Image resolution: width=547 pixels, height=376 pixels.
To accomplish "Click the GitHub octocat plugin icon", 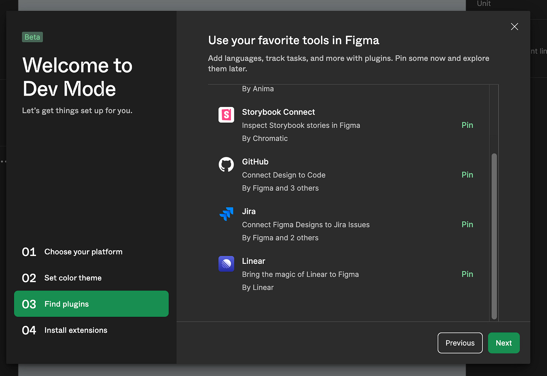I will (x=226, y=165).
